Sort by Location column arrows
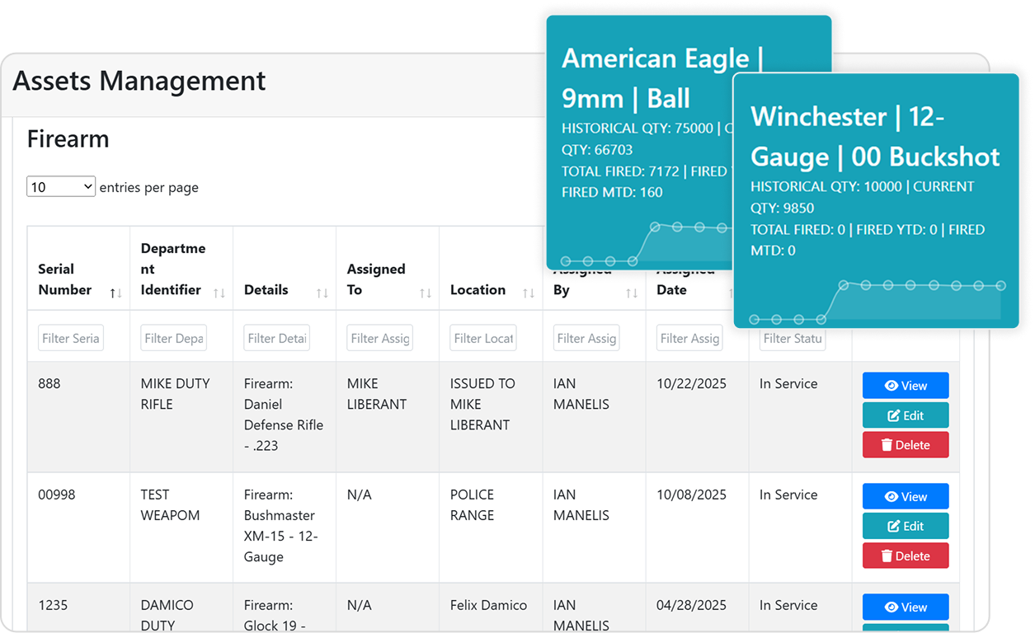The width and height of the screenshot is (1035, 633). tap(529, 293)
